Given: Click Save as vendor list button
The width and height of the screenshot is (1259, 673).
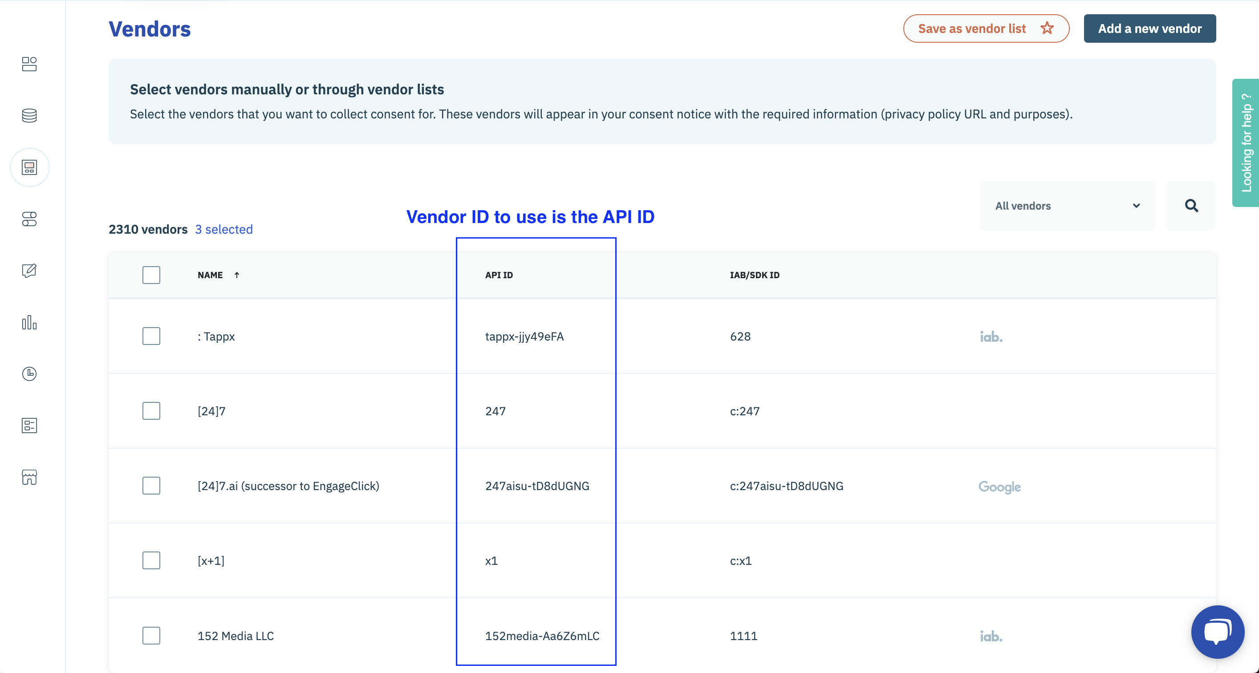Looking at the screenshot, I should (985, 29).
